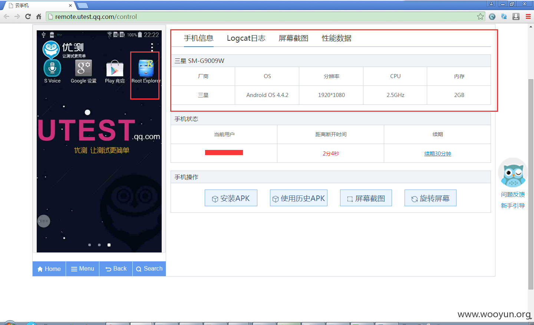Open the 问题反馈 feedback link
Image resolution: width=534 pixels, height=325 pixels.
(x=513, y=194)
